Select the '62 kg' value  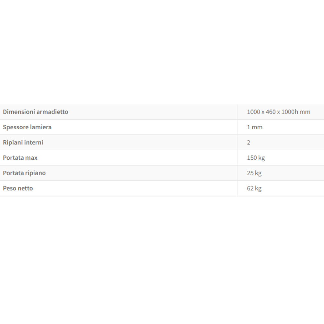[254, 188]
